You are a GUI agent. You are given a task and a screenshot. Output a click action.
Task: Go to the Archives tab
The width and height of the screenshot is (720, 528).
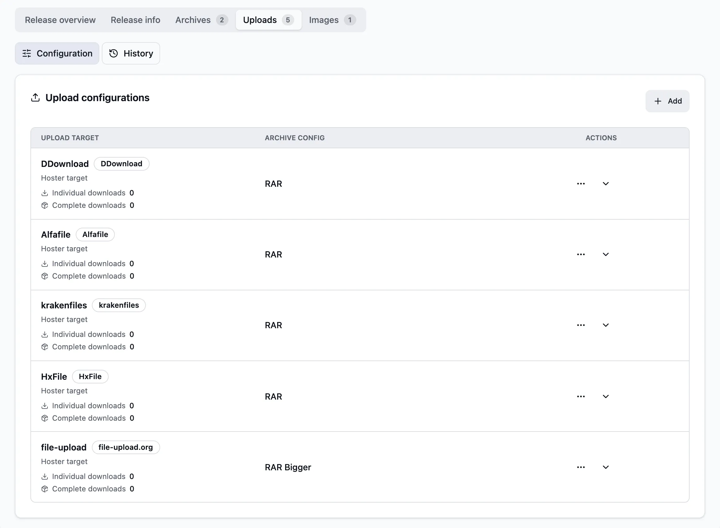click(201, 20)
